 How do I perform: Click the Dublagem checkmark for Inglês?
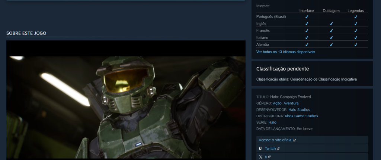click(x=331, y=24)
